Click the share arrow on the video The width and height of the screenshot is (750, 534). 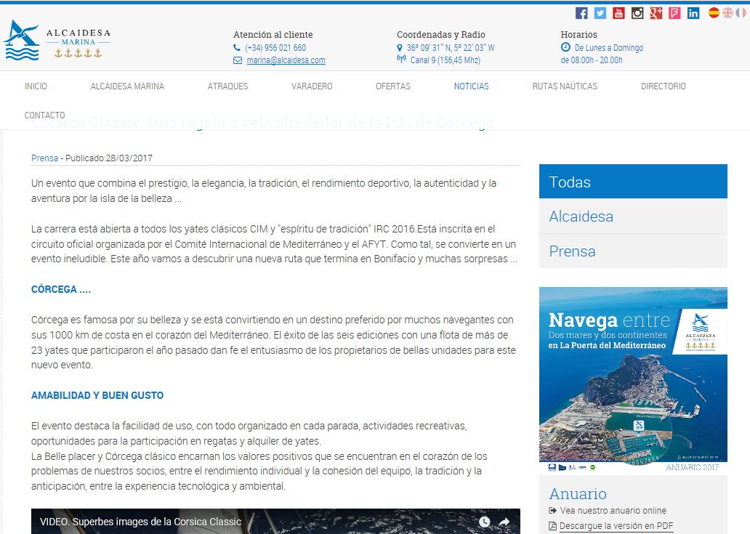504,522
